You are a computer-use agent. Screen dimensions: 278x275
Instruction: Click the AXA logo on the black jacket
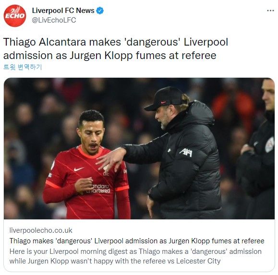tap(186, 153)
